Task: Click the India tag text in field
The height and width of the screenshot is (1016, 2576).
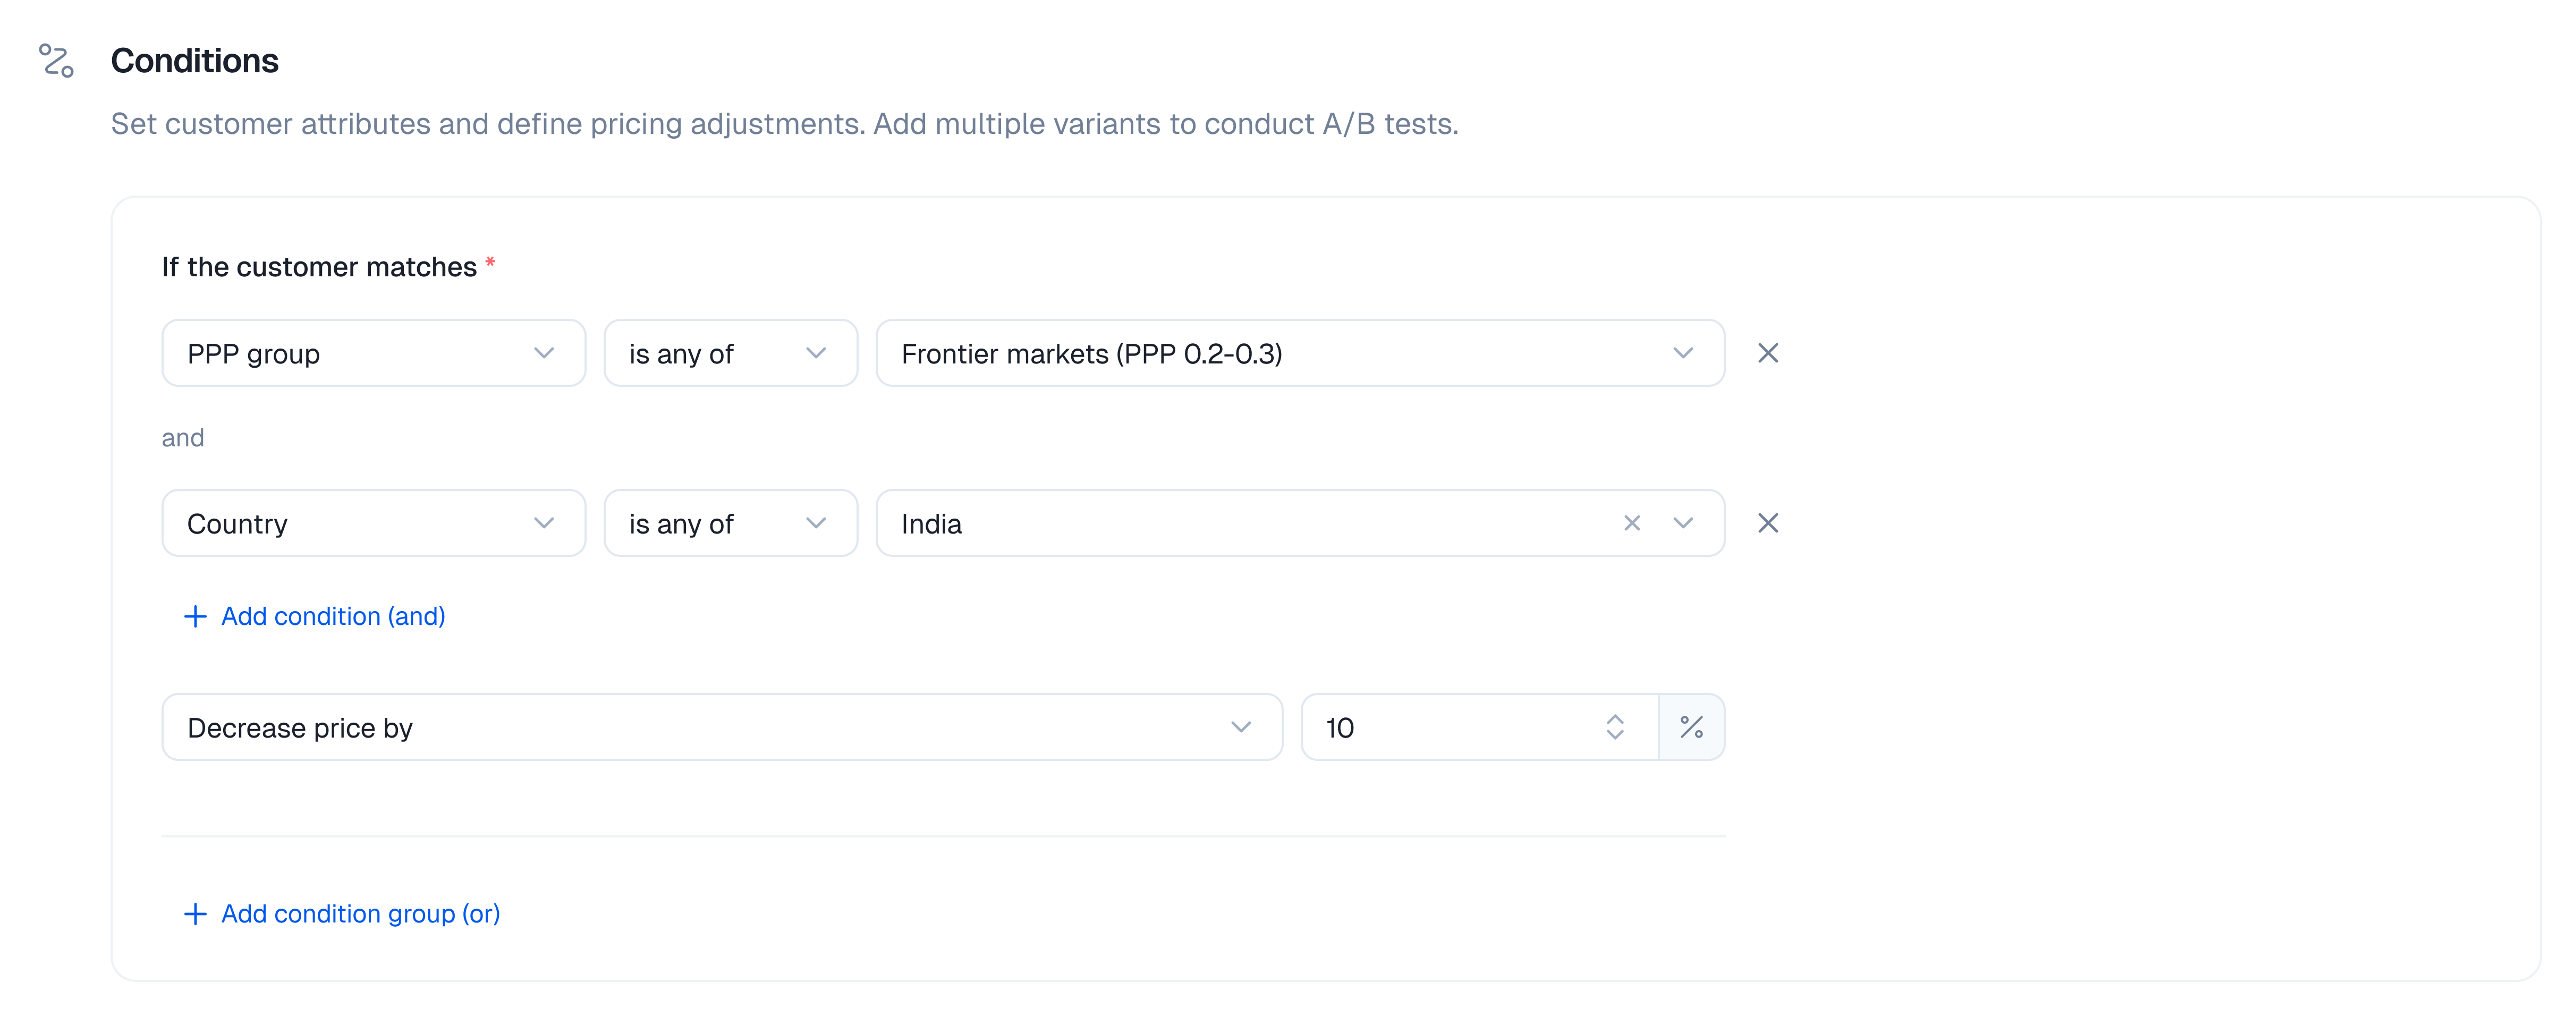Action: pyautogui.click(x=931, y=524)
